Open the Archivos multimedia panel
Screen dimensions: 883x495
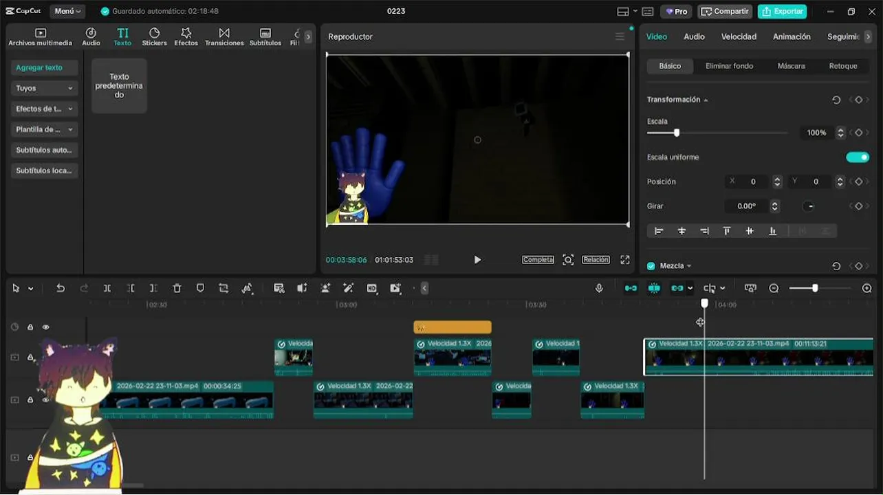point(40,37)
